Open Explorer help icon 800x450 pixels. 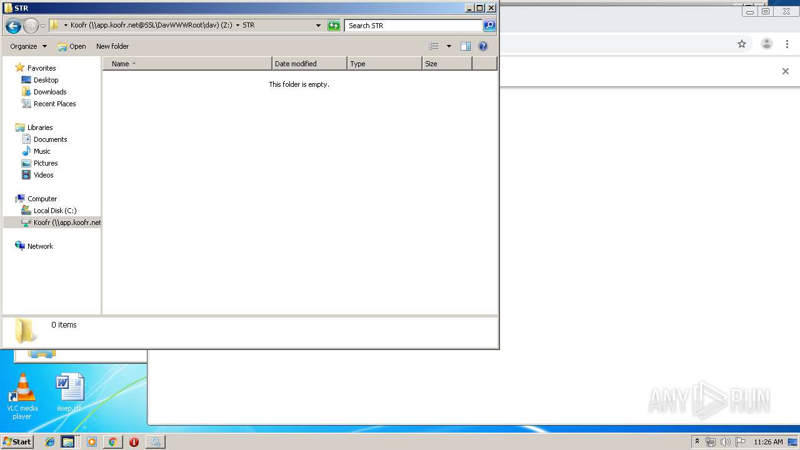[x=482, y=46]
